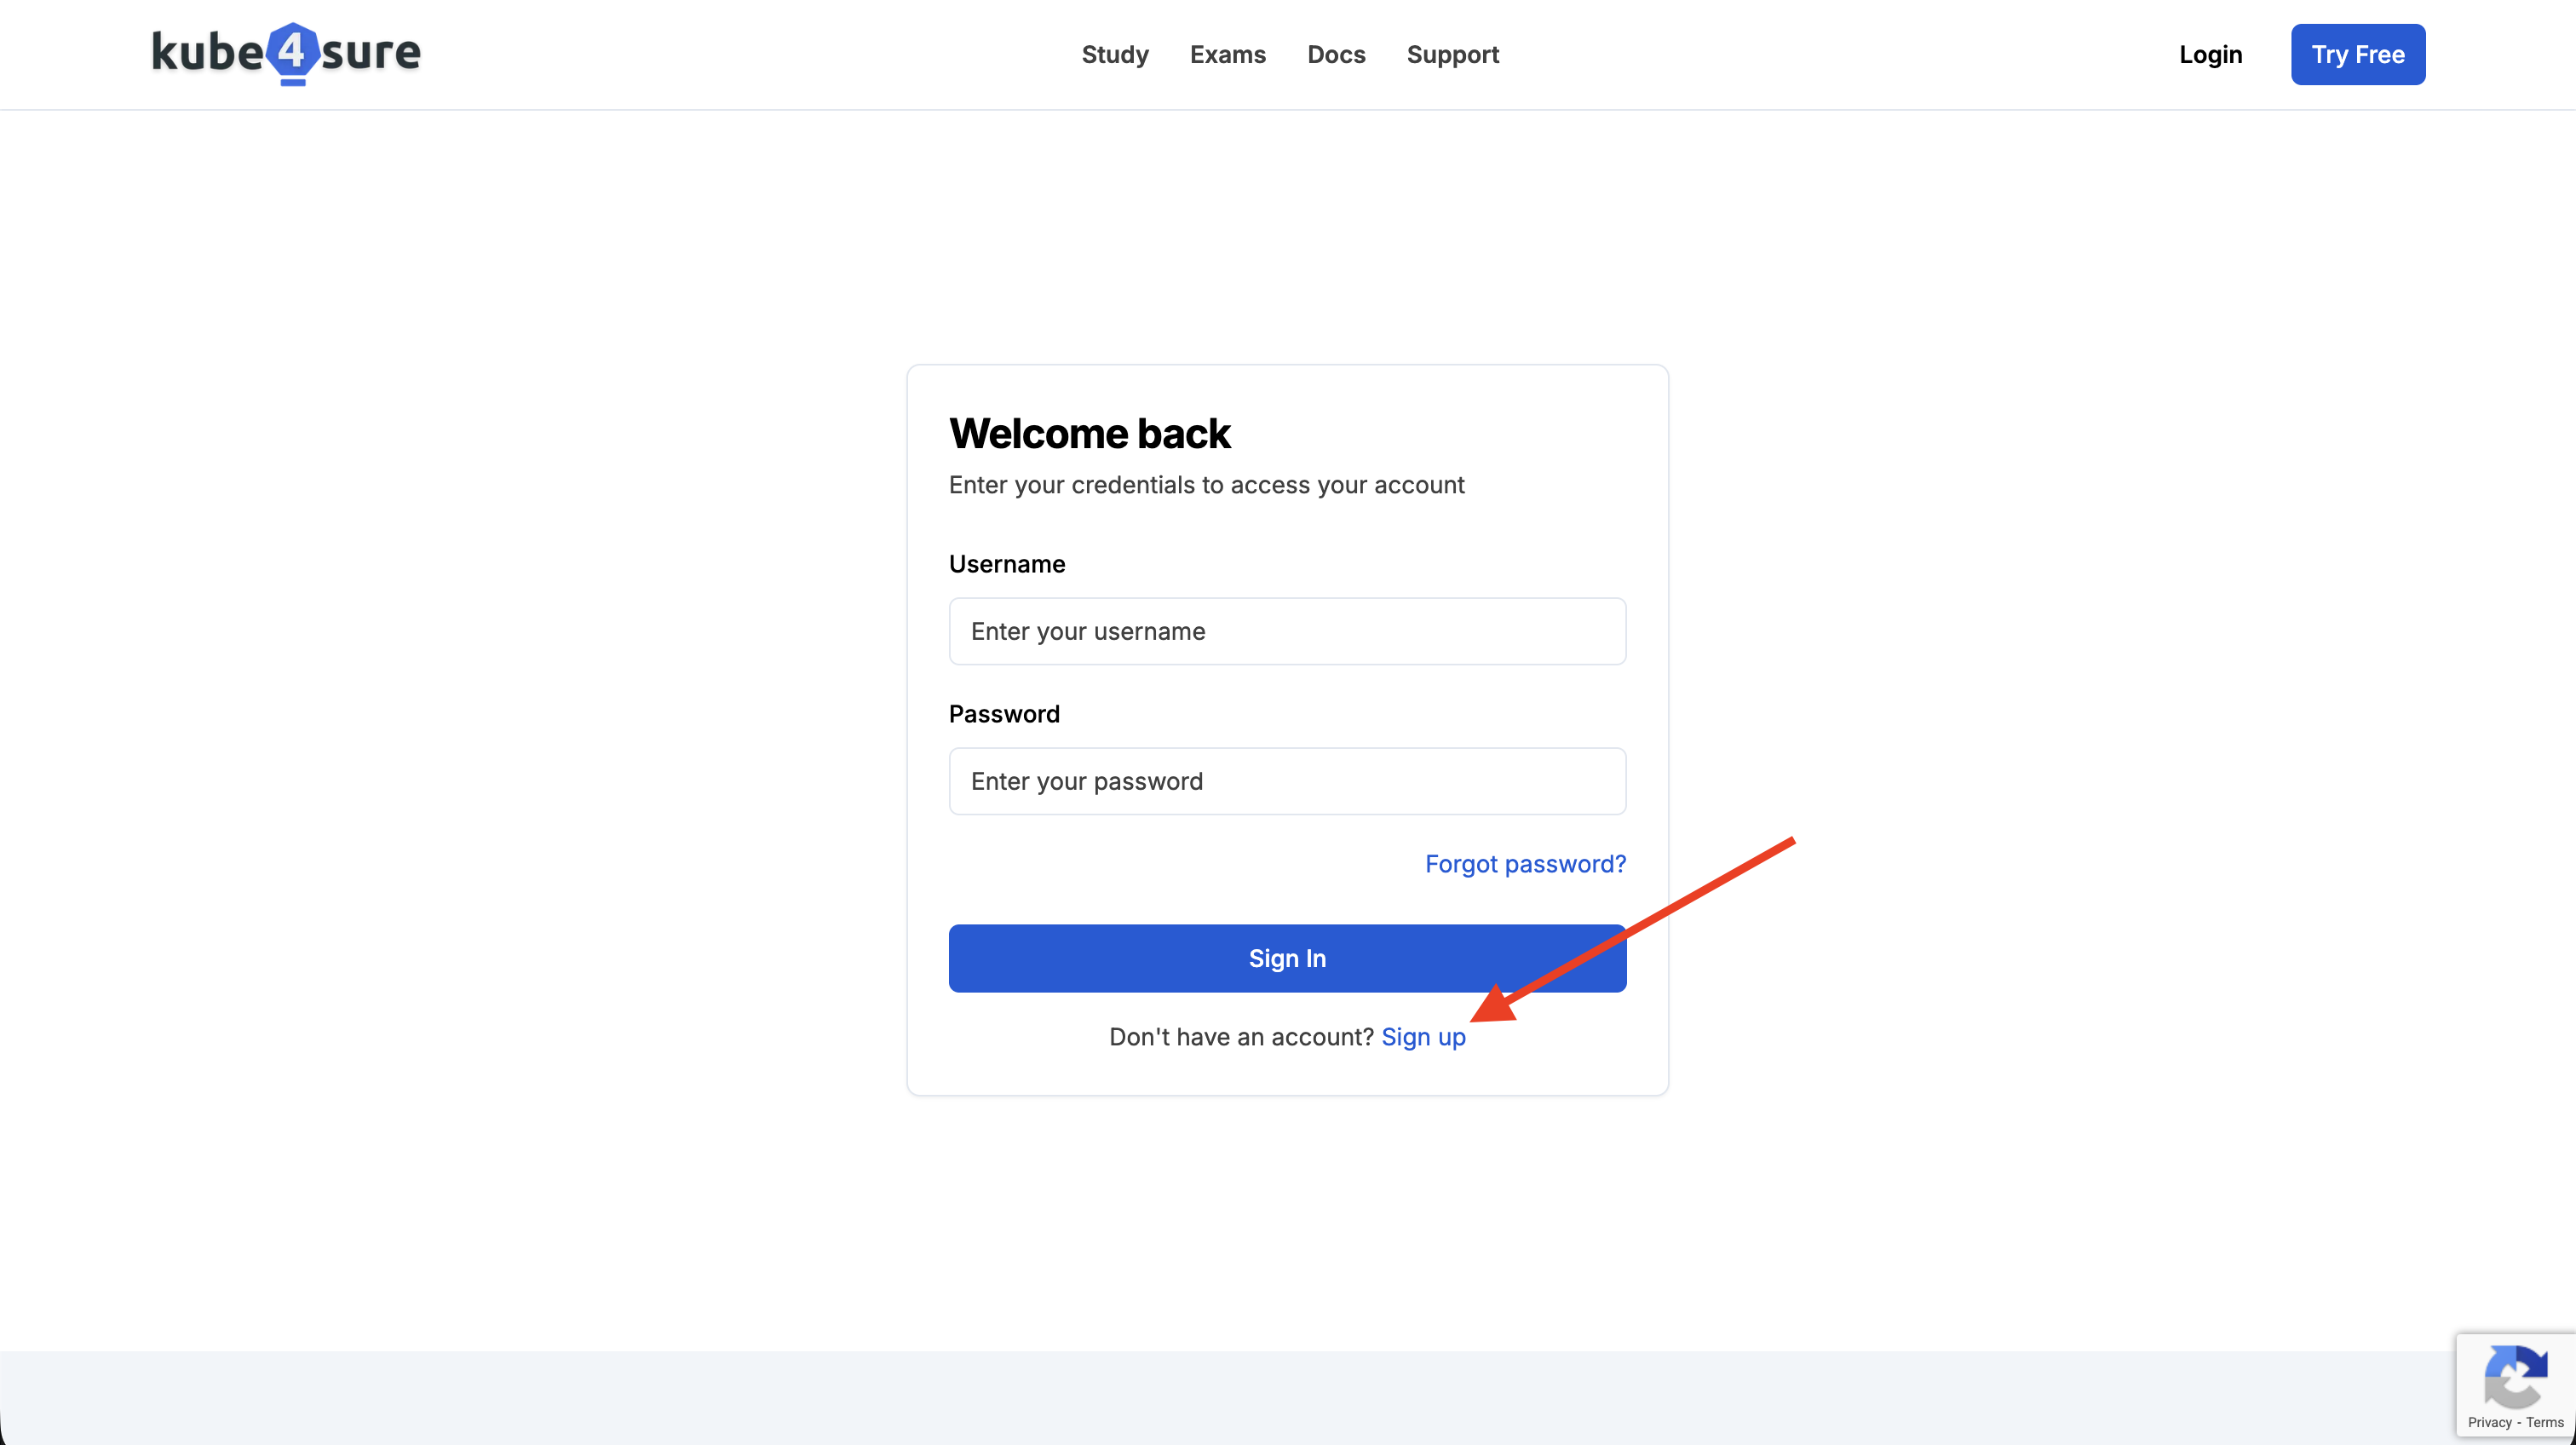Open the Exams menu item
Screen dimensions: 2576x1445
(x=1228, y=54)
